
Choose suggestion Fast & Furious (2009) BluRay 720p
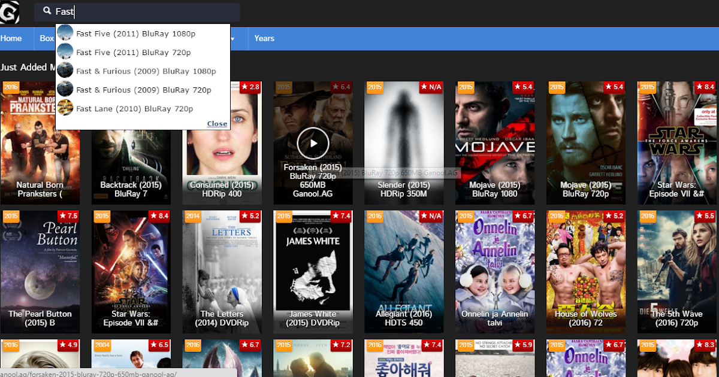coord(143,90)
